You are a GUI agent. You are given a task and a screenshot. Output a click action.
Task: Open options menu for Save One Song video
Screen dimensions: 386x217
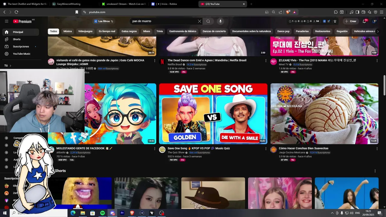[x=266, y=149]
